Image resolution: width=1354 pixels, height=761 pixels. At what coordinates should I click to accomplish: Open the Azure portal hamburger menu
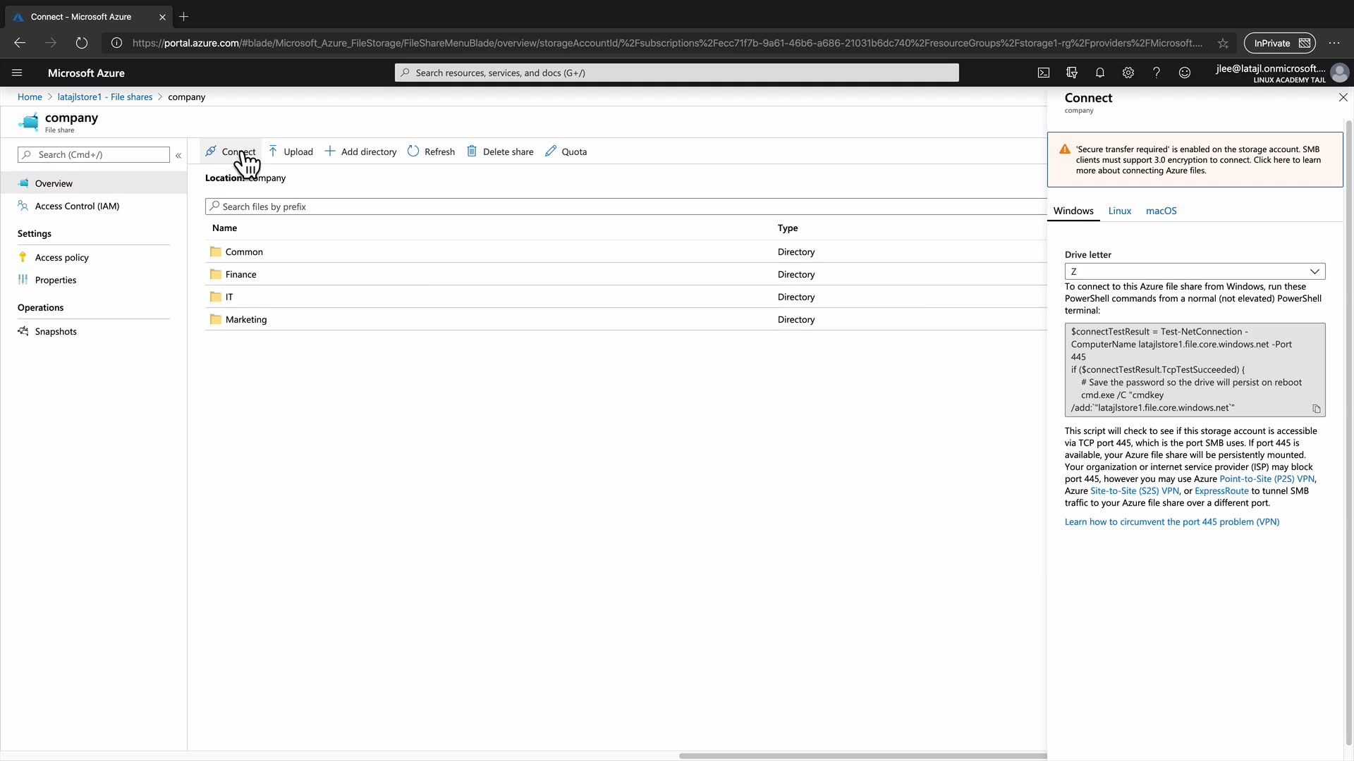tap(17, 73)
